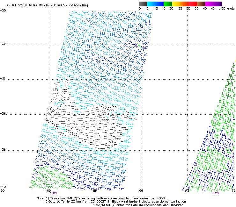236x207 pixels.
Task: Click the -30 latitude label
Action: pos(3,11)
